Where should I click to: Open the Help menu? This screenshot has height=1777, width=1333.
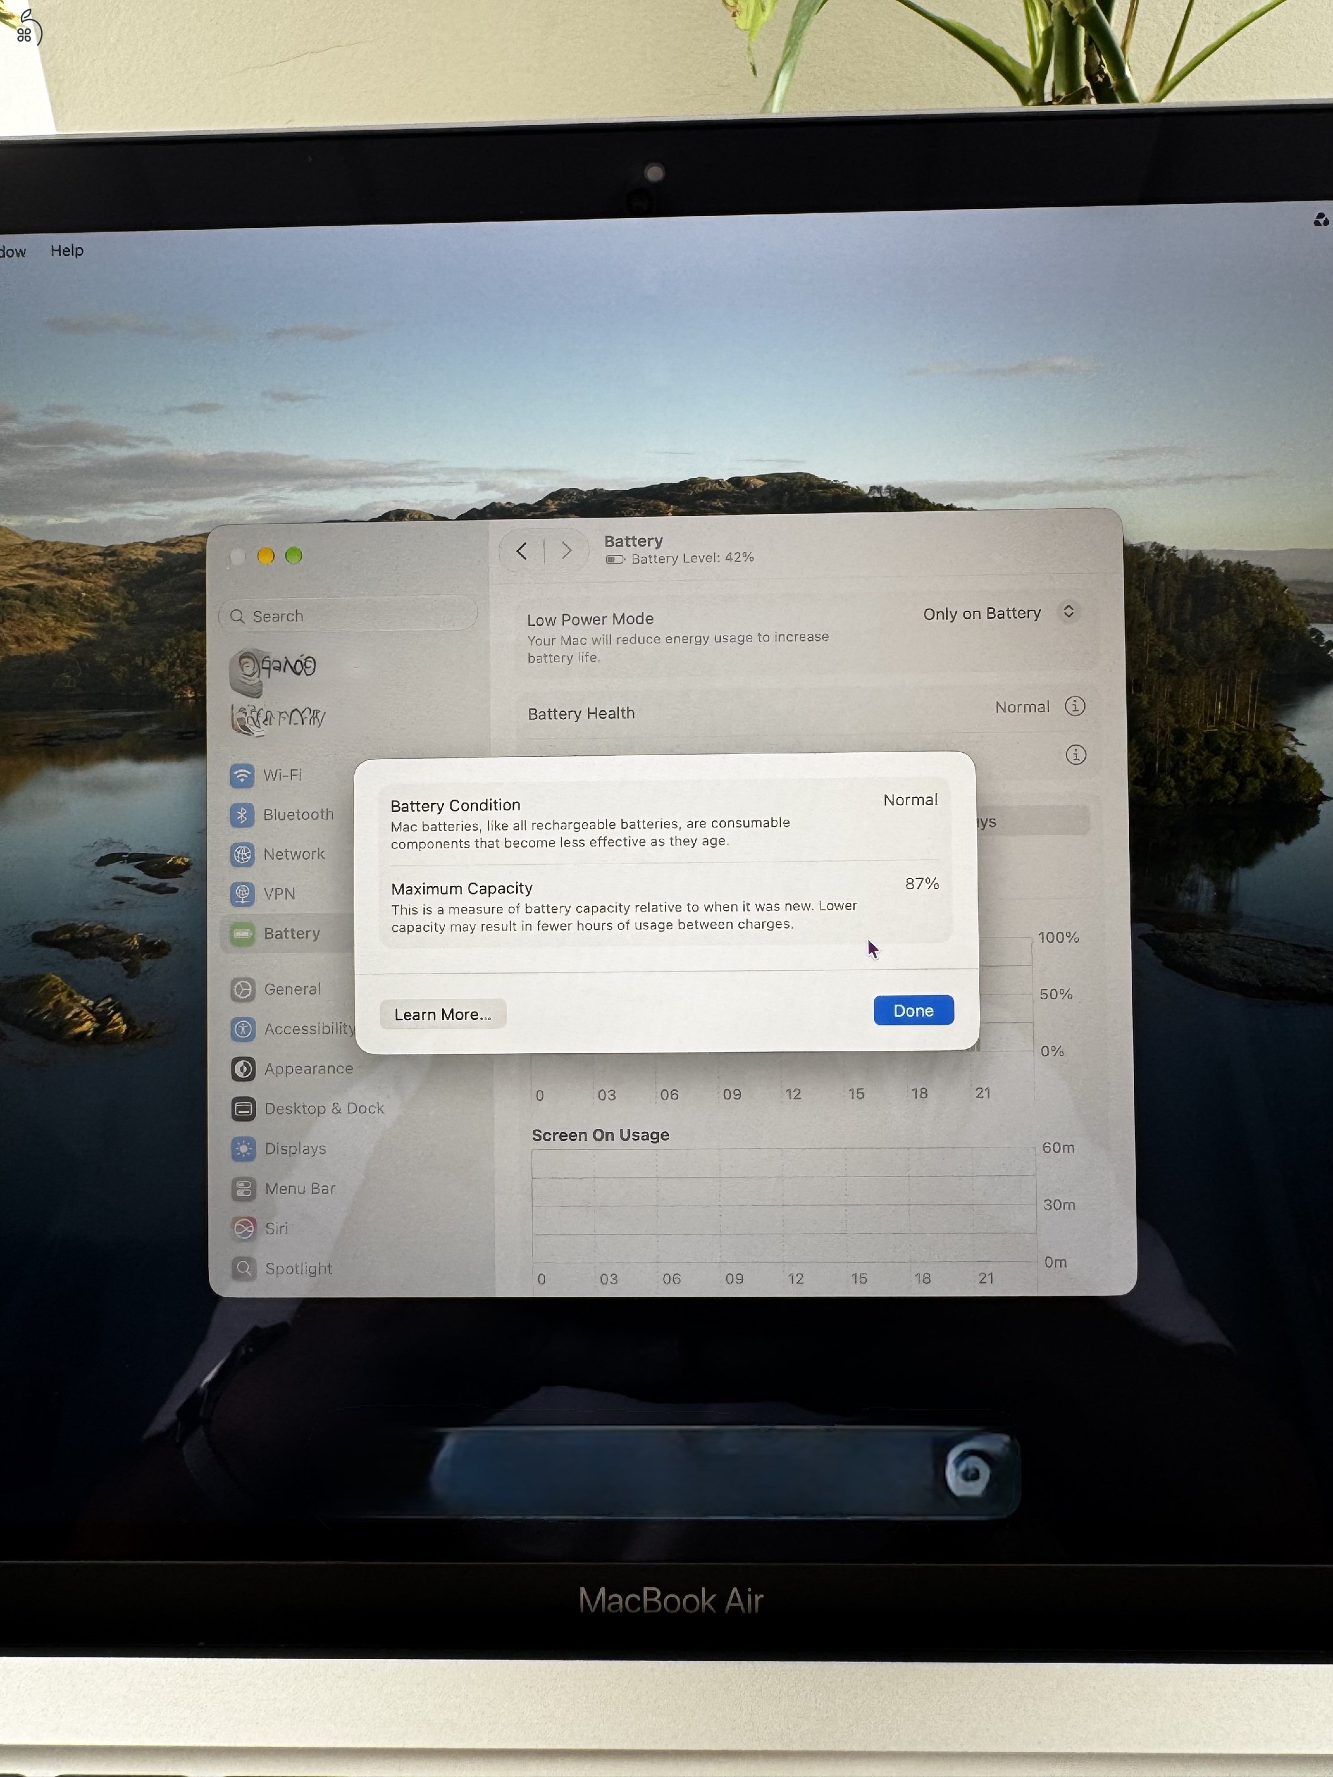[x=67, y=251]
